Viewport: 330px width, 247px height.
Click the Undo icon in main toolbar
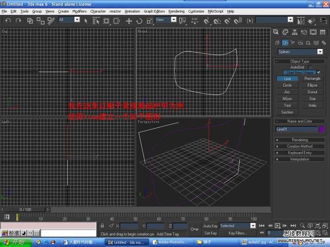[8, 20]
